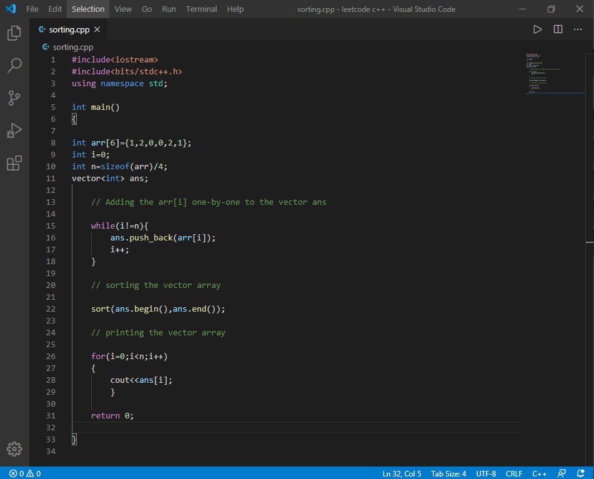Open the Run menu
This screenshot has height=479, width=594.
pos(169,9)
